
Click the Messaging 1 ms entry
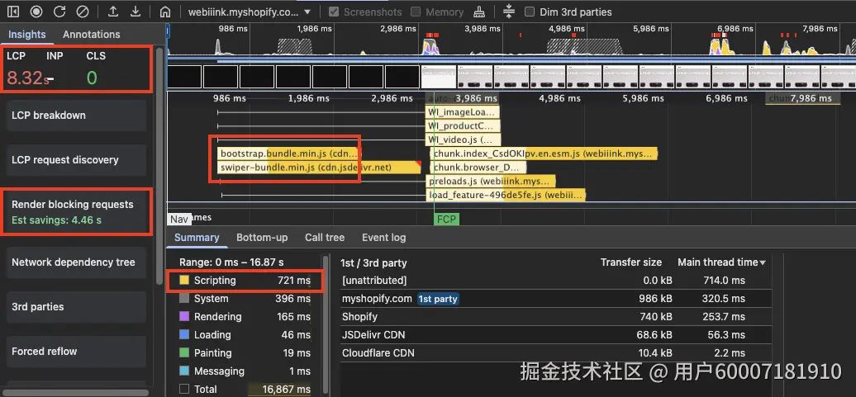[245, 371]
